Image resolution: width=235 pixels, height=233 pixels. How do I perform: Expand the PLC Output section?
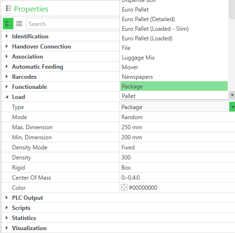[x=7, y=197]
